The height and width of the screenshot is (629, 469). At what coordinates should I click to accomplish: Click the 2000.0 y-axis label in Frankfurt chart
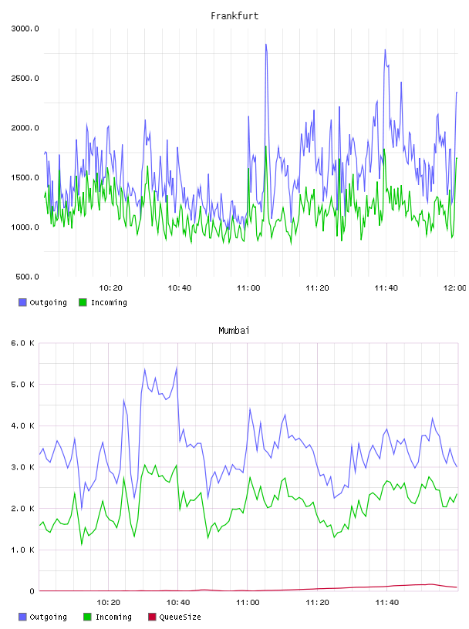(25, 128)
